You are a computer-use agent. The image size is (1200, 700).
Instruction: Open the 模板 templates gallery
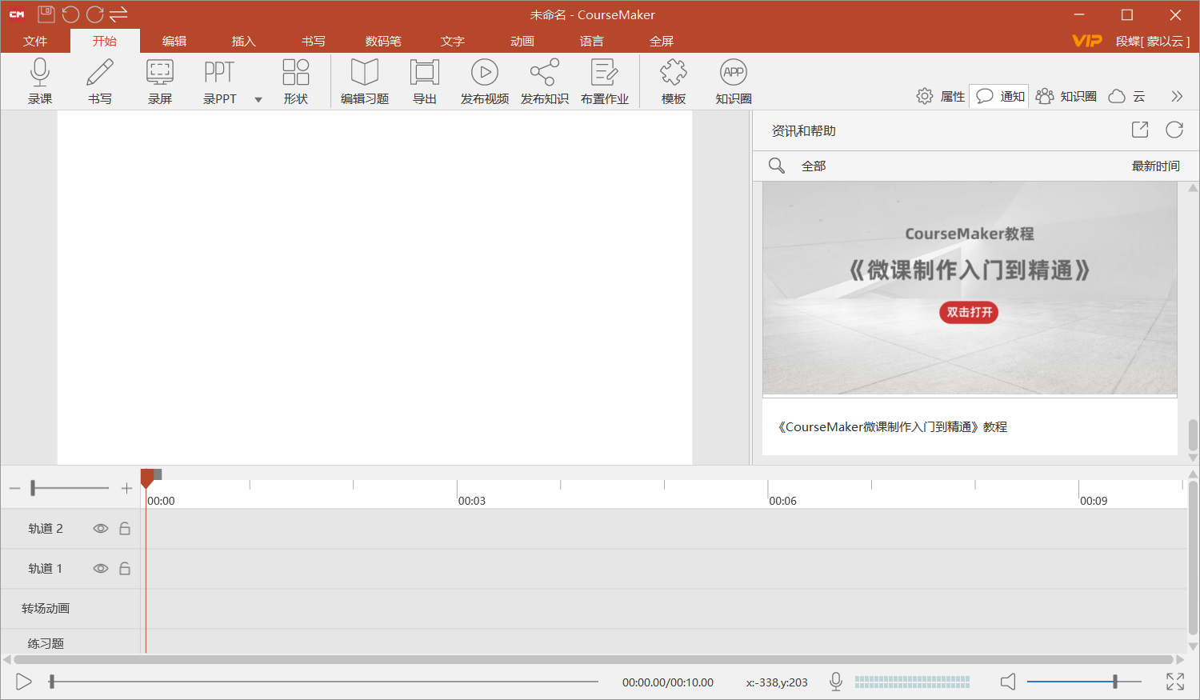674,81
